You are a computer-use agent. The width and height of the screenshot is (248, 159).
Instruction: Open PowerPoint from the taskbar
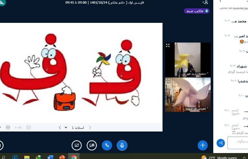click(x=62, y=157)
